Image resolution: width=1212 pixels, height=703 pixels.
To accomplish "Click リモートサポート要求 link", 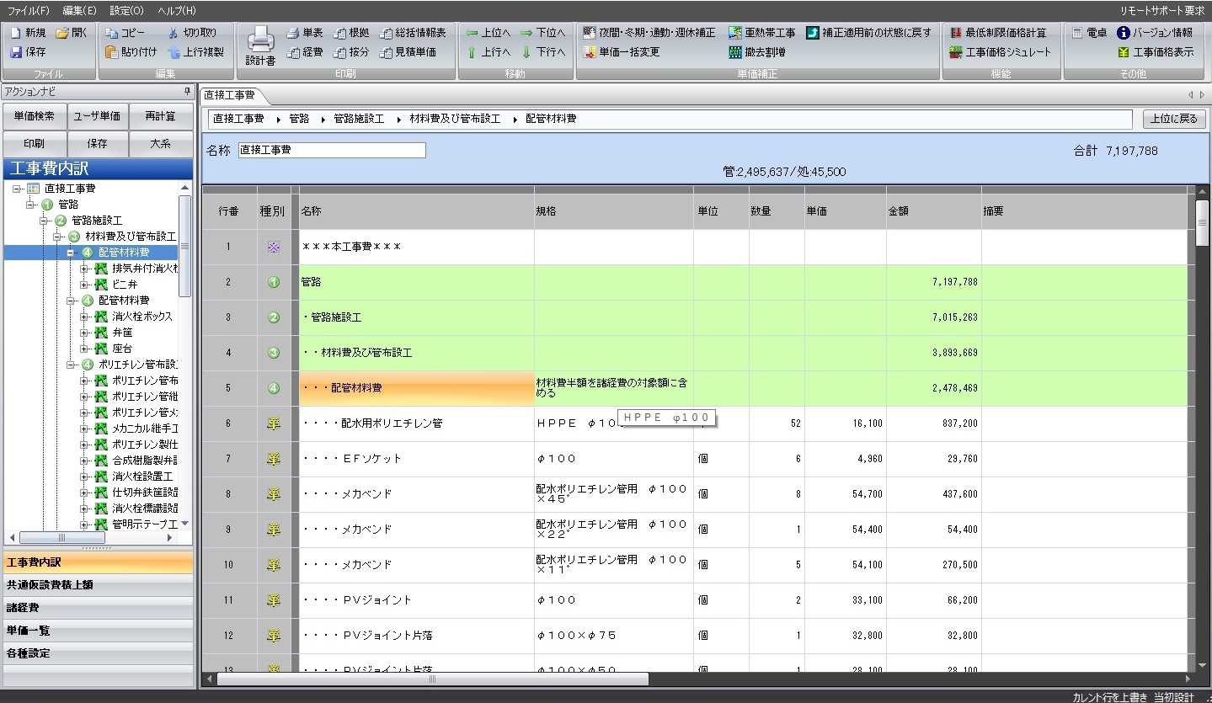I will [x=1162, y=10].
